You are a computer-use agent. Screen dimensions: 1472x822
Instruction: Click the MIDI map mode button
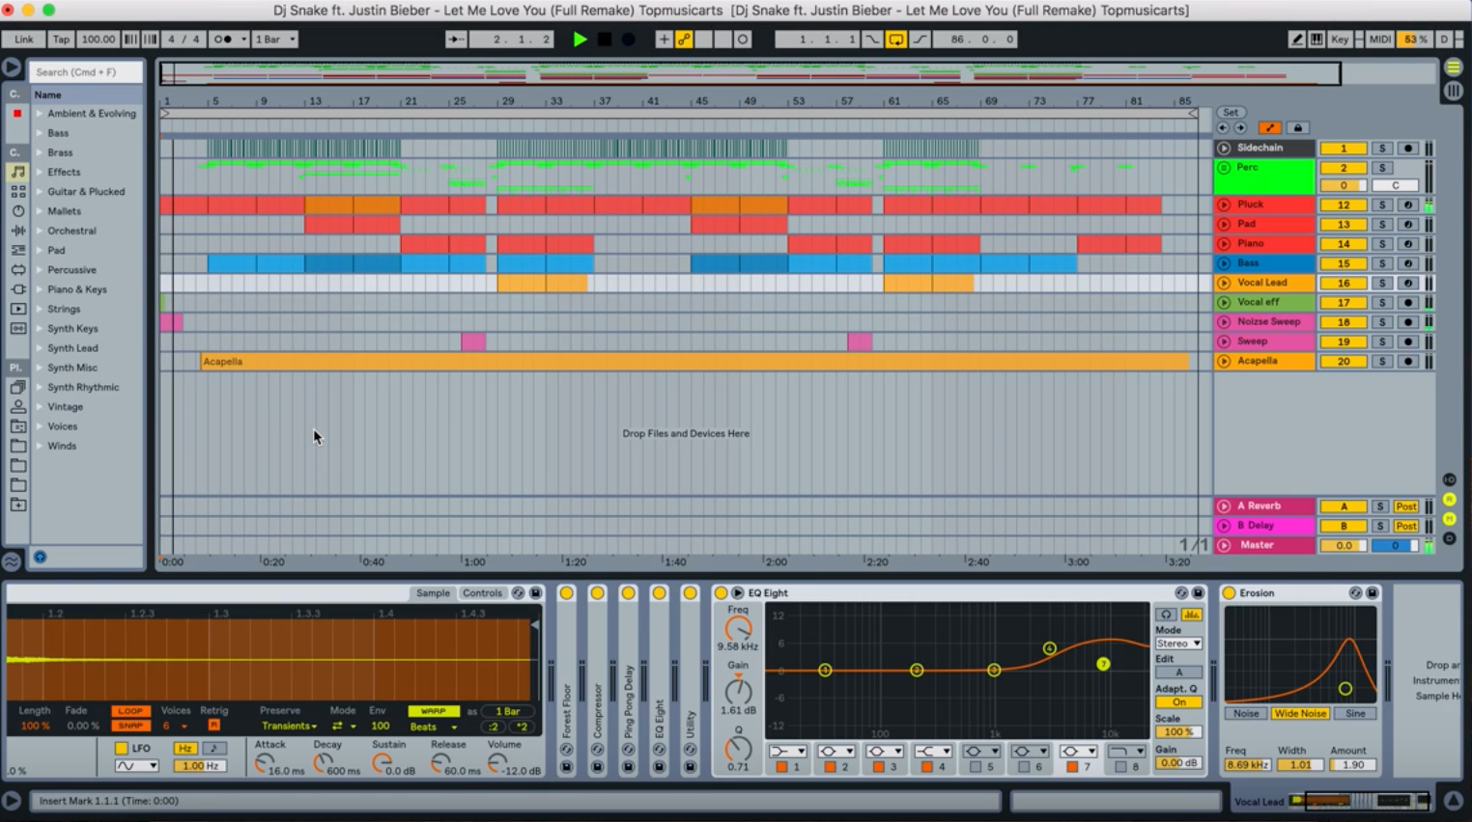(1380, 40)
